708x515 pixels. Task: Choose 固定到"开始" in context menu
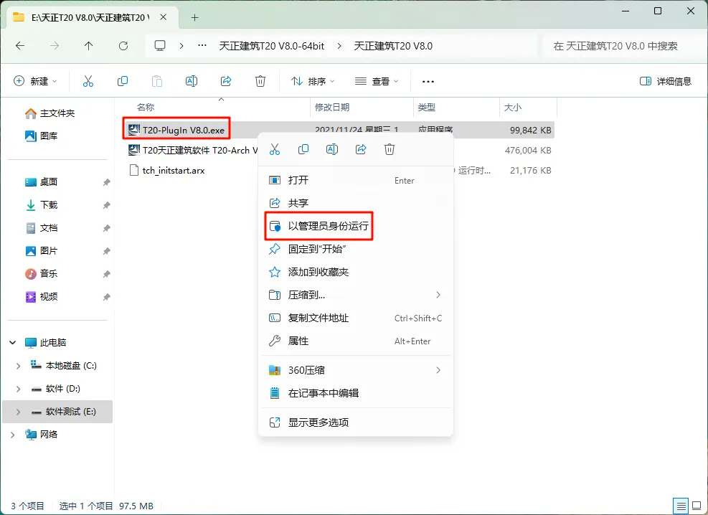pos(355,249)
